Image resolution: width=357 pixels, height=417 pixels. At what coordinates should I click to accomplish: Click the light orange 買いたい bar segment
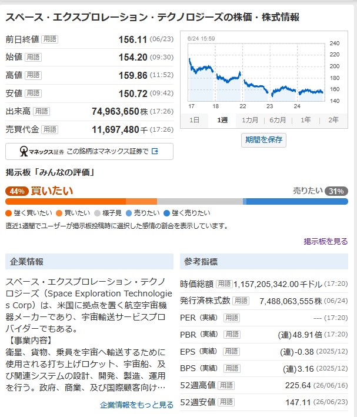pos(142,202)
